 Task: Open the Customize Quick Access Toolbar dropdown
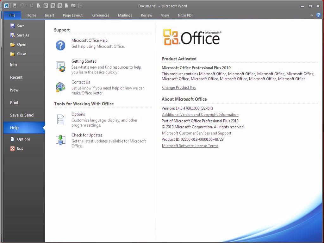81,6
